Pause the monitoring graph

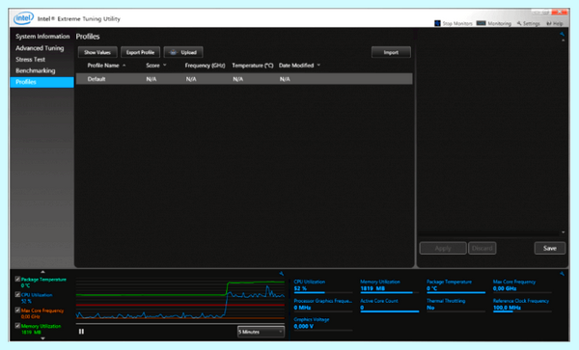(x=81, y=332)
